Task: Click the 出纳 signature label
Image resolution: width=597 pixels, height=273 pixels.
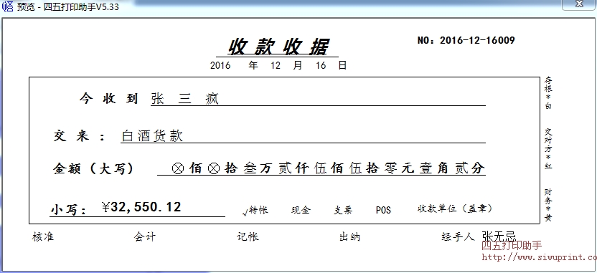Action: pos(349,237)
